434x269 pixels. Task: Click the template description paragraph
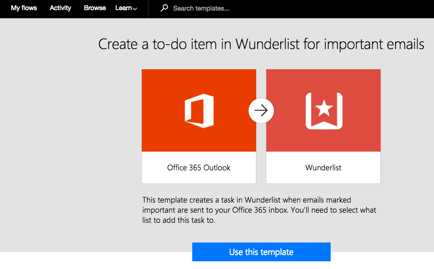[259, 210]
